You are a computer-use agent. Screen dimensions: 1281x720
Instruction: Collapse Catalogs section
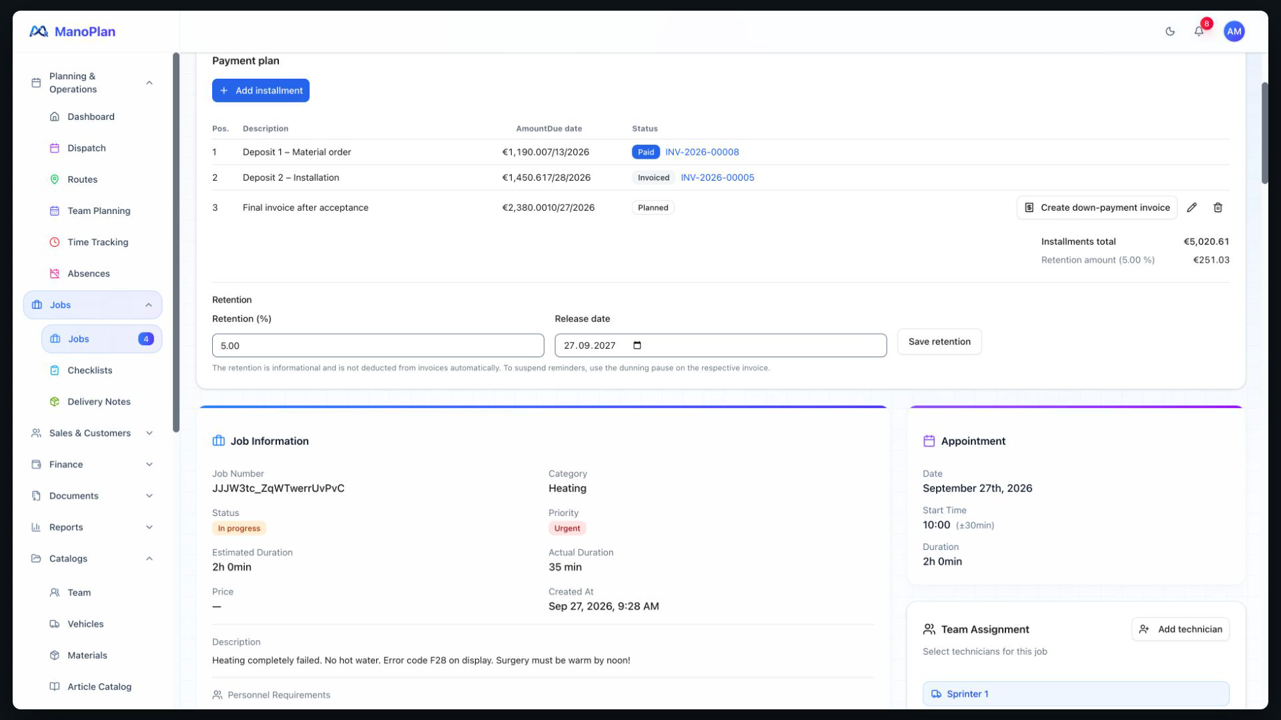[x=92, y=559]
